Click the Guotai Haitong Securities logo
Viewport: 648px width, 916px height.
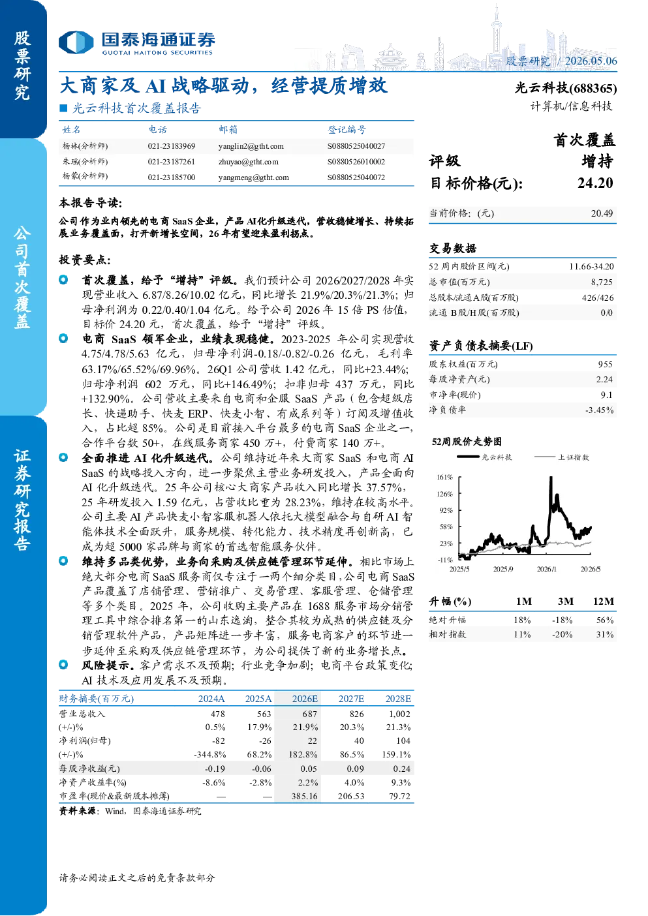[137, 43]
